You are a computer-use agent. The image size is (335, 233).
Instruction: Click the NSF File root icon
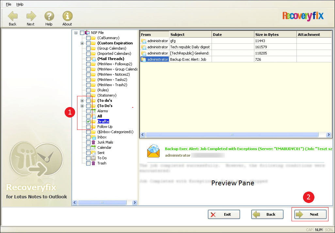[88, 33]
